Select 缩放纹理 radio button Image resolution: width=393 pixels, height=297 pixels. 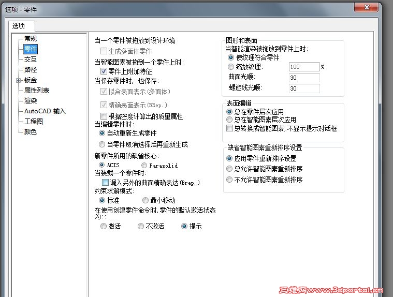tap(231, 67)
